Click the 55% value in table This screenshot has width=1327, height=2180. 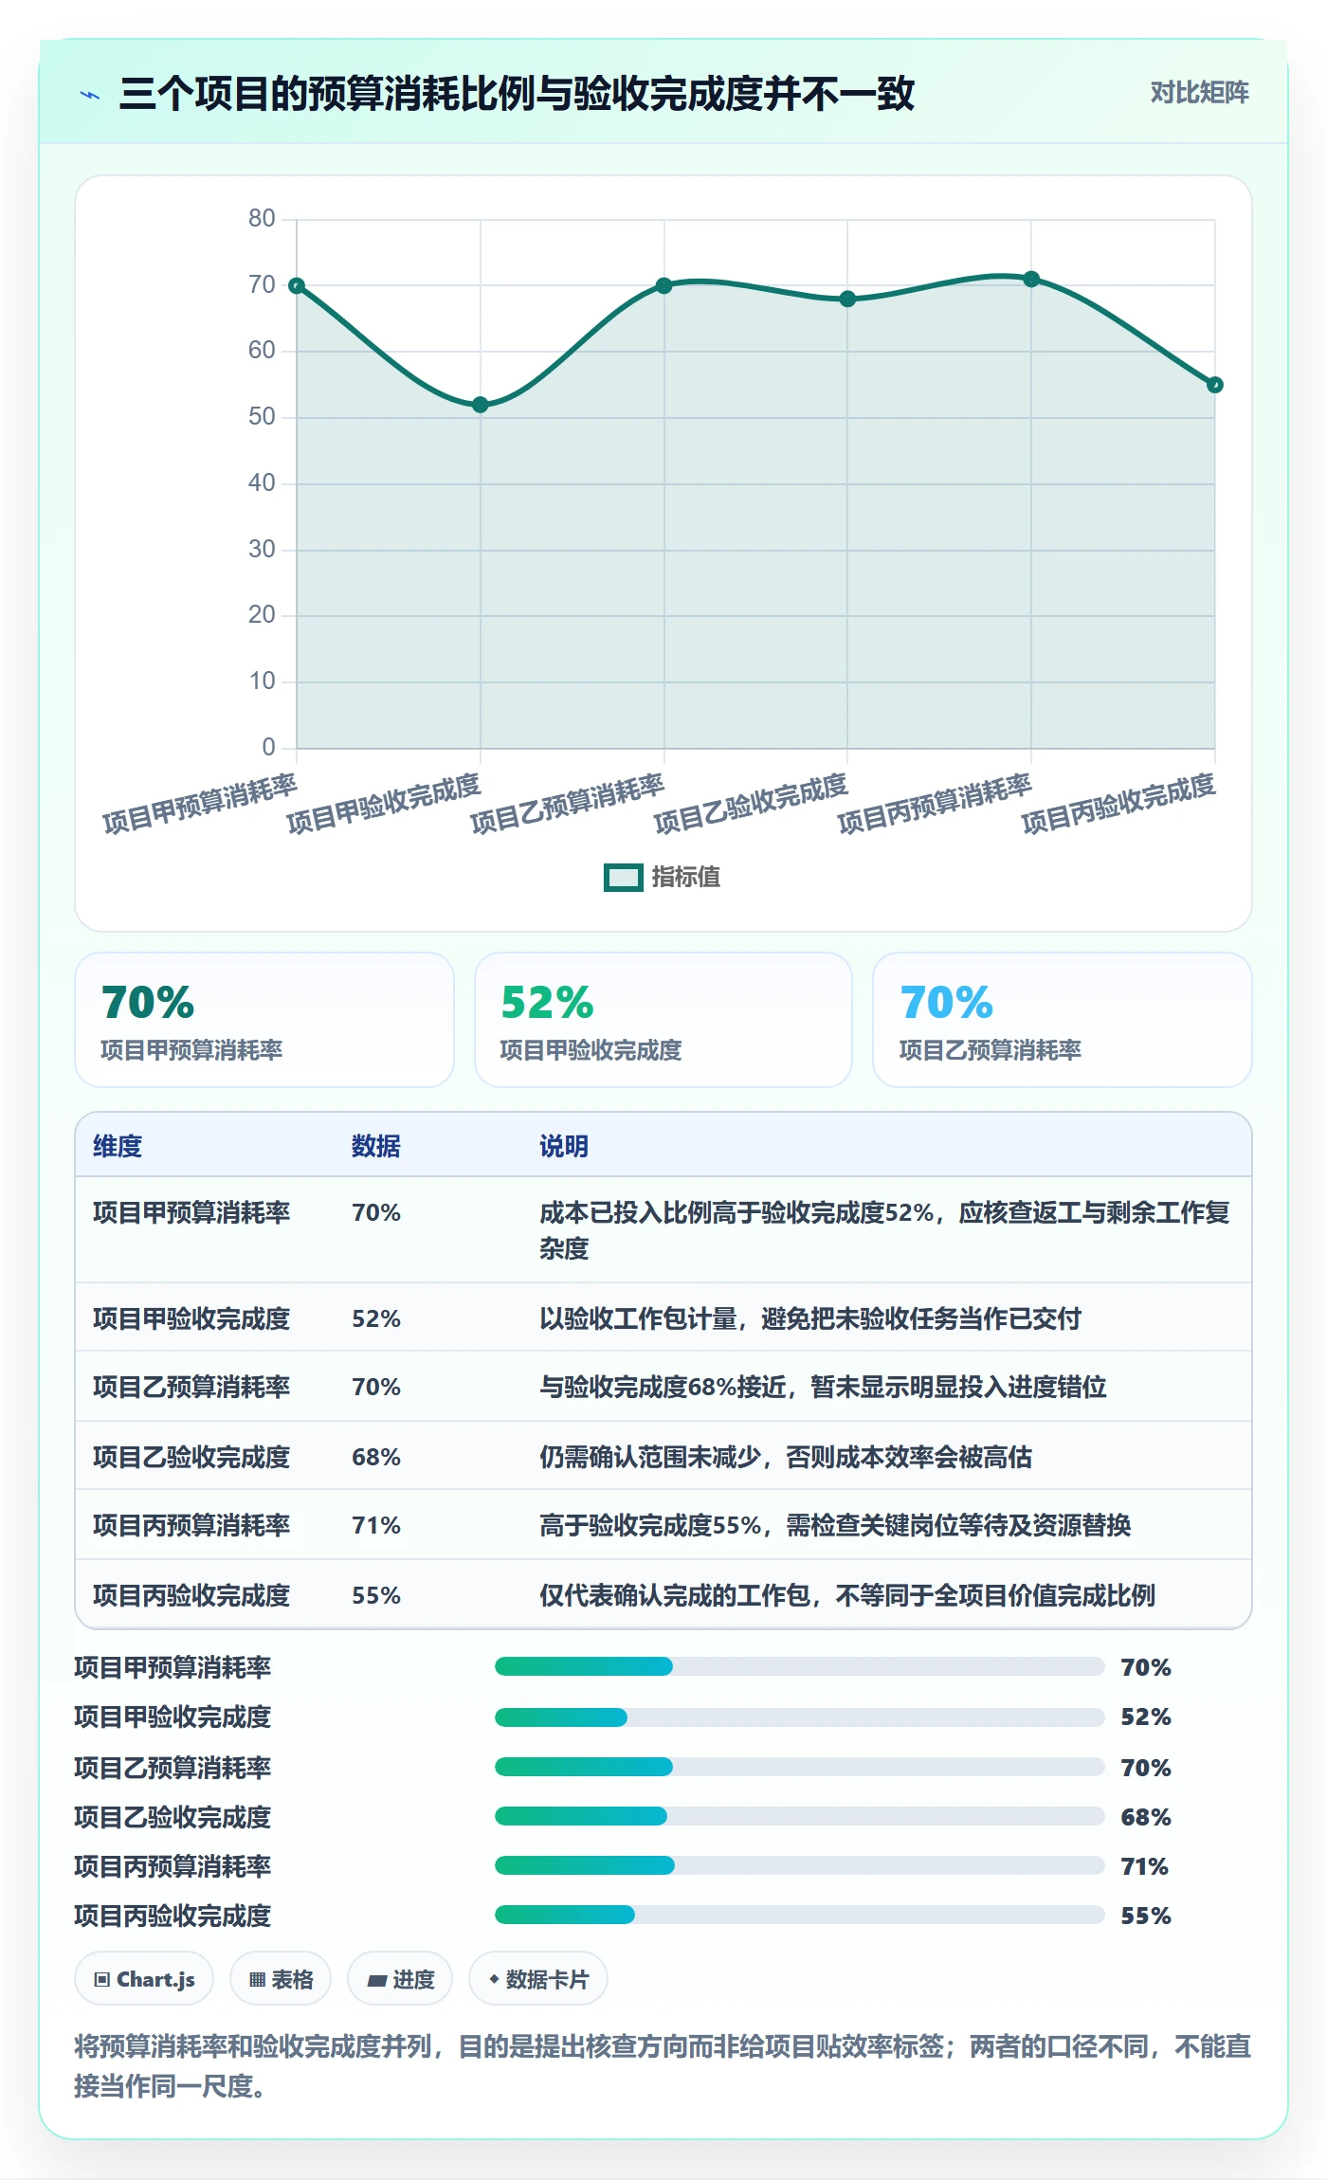pyautogui.click(x=376, y=1595)
